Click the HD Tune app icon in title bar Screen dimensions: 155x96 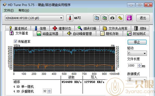(4, 4)
